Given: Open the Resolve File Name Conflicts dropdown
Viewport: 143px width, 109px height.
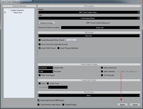Looking at the screenshot, I should point(100,28).
